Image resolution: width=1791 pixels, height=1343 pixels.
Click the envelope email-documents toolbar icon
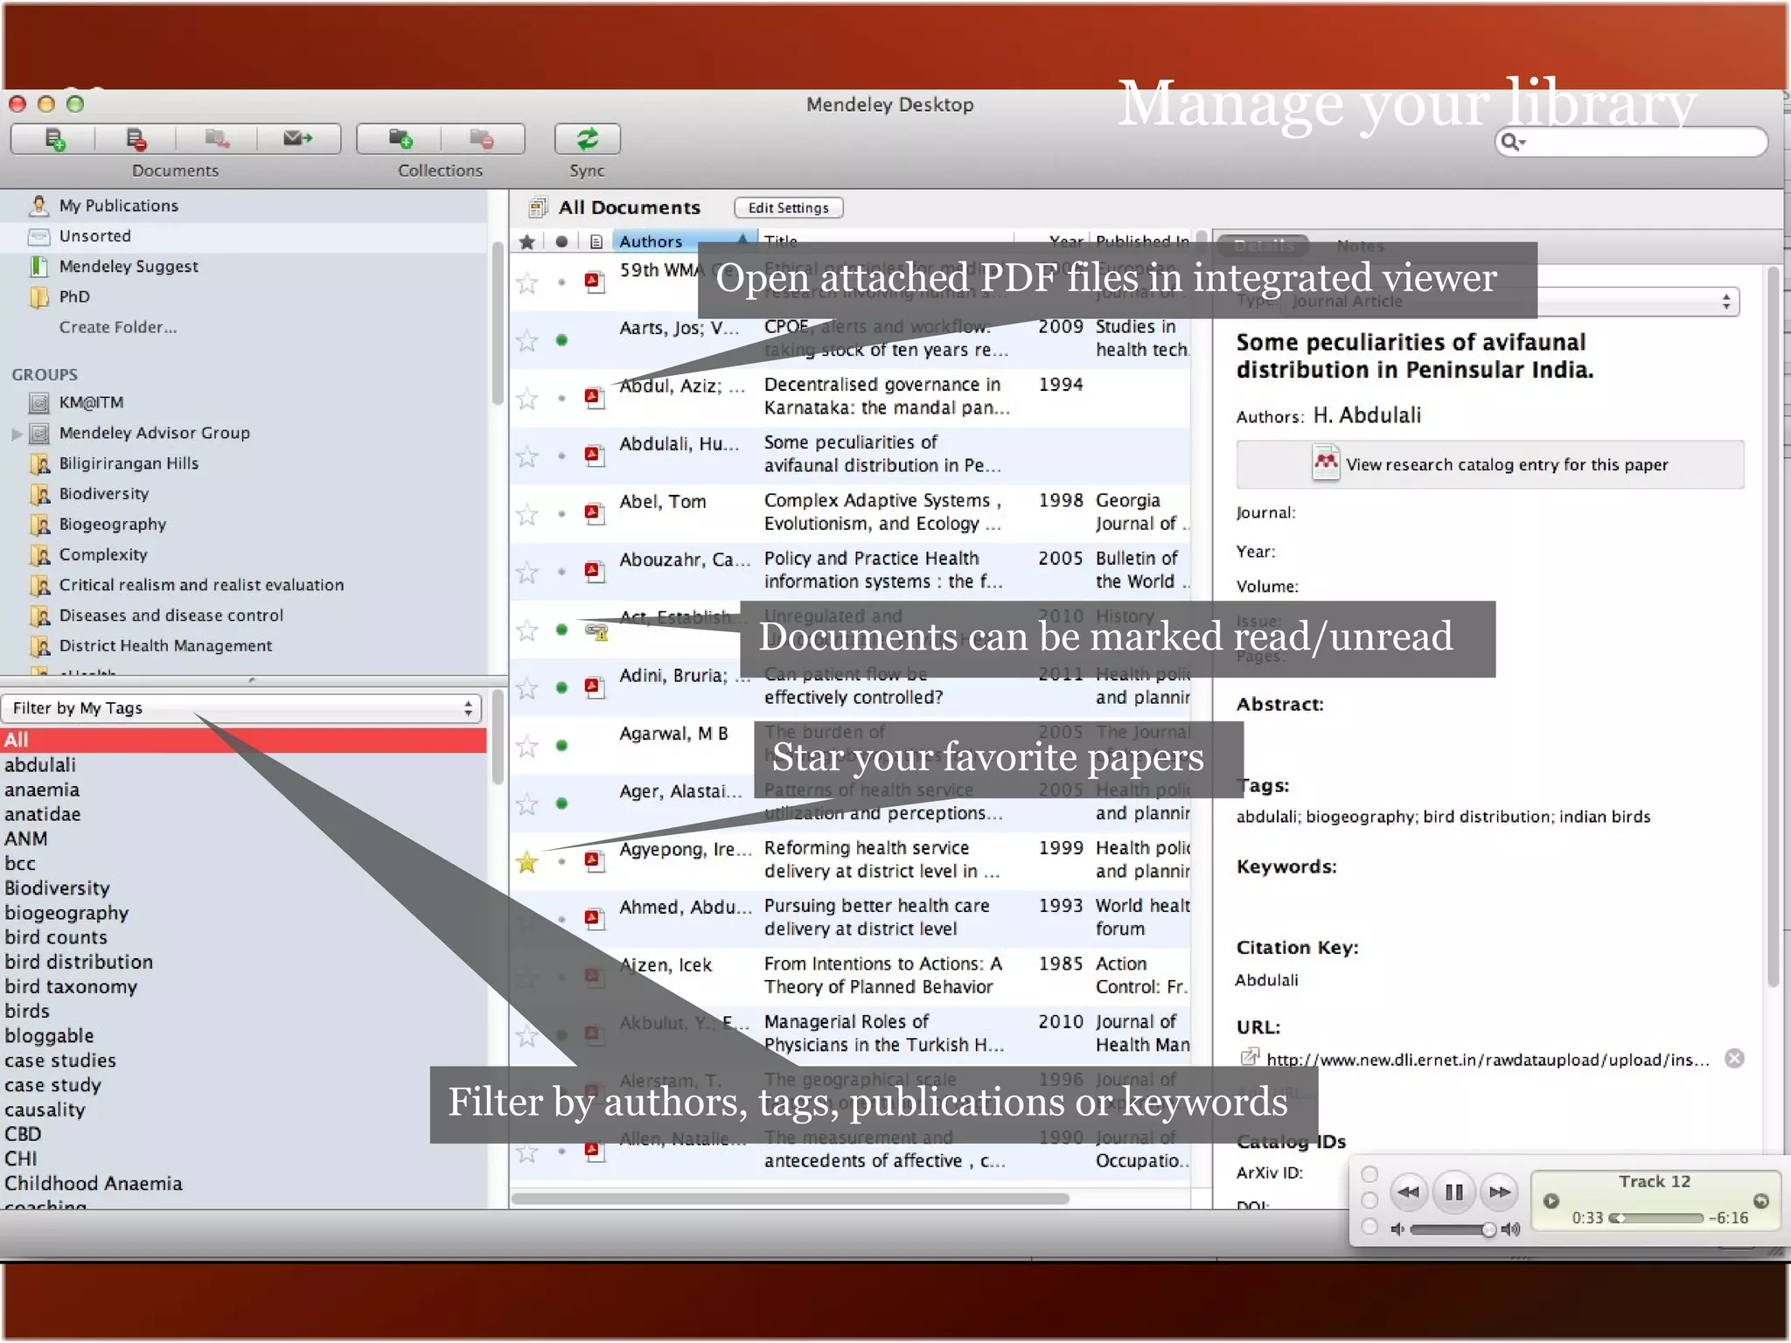(x=298, y=138)
